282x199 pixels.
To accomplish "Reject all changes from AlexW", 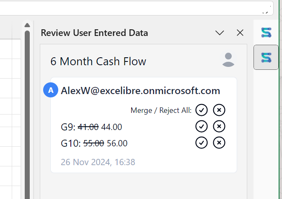I will pyautogui.click(x=219, y=110).
